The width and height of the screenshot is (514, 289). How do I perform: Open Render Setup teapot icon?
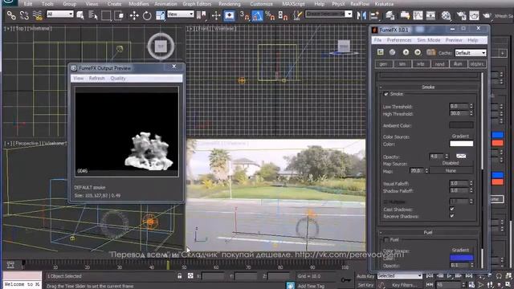(x=461, y=15)
